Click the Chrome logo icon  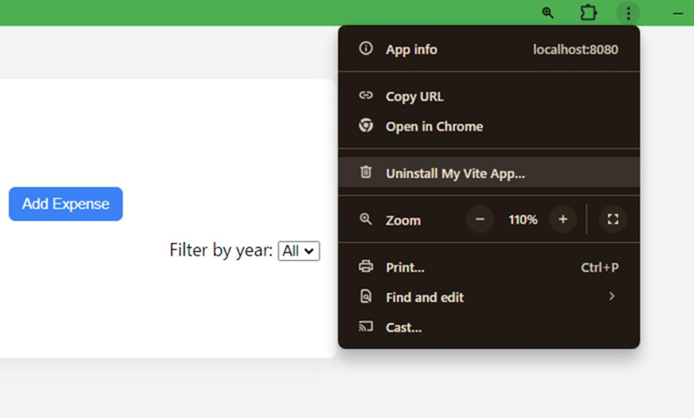[x=366, y=126]
